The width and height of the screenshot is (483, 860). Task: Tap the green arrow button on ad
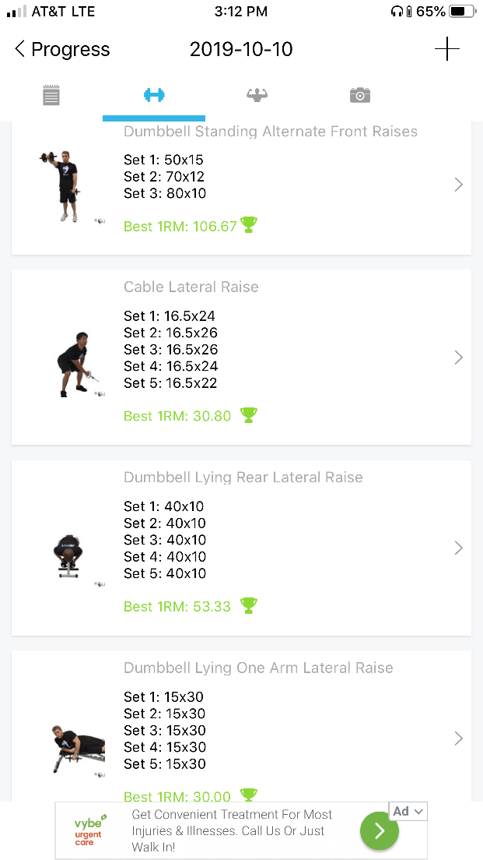coord(379,830)
